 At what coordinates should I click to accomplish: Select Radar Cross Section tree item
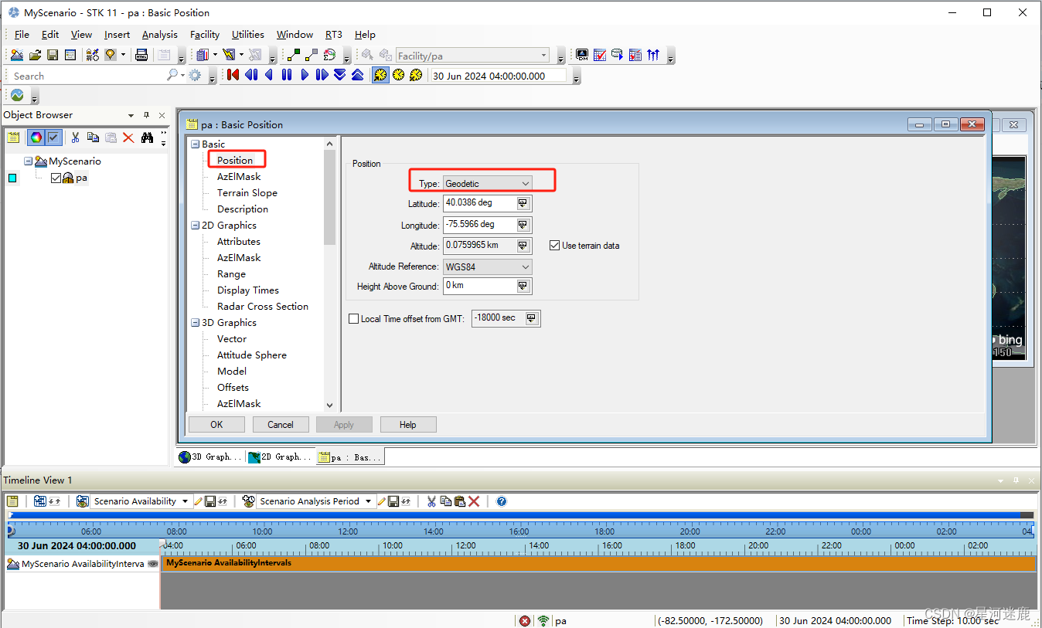[x=262, y=307]
